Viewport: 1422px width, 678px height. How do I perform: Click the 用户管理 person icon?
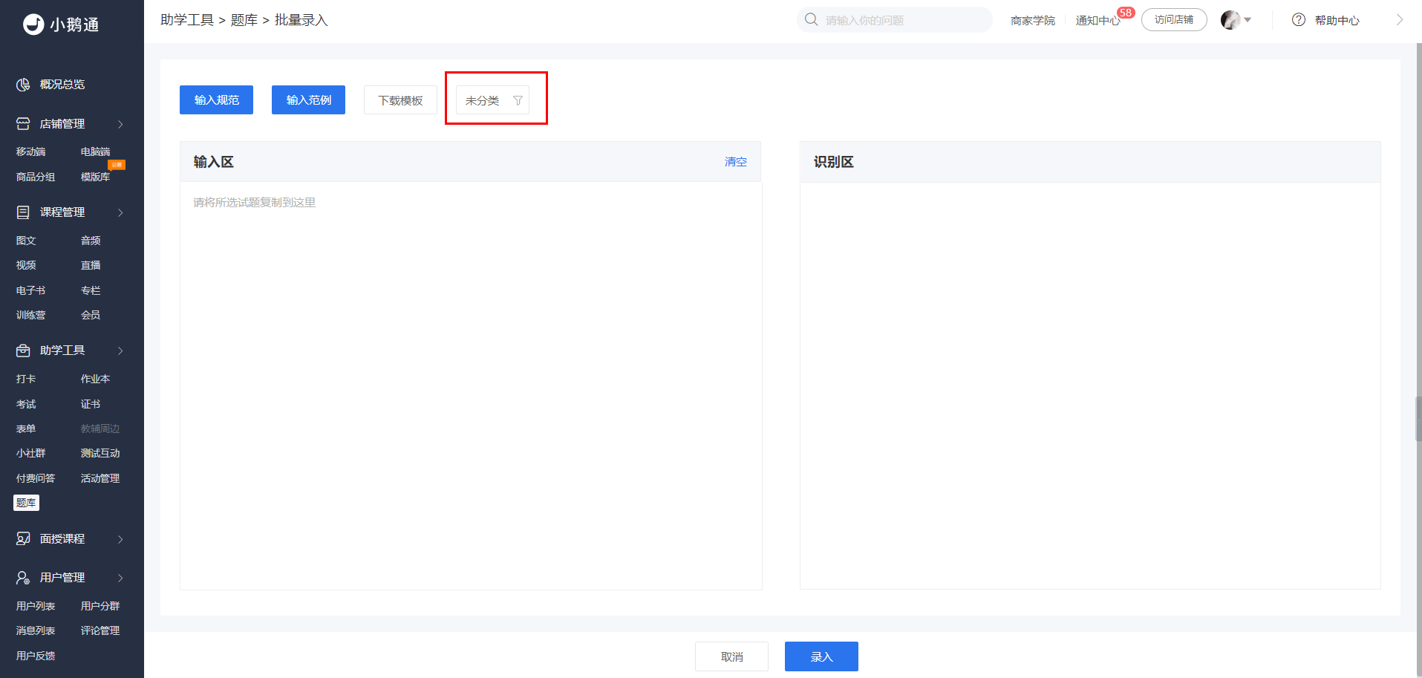[23, 578]
